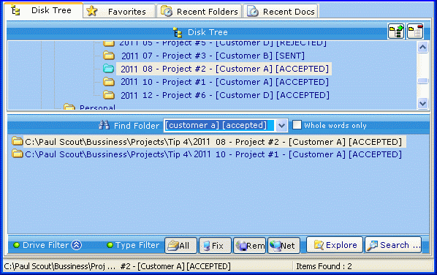Open the Recent Docs tab
The image size is (437, 275).
coord(281,11)
